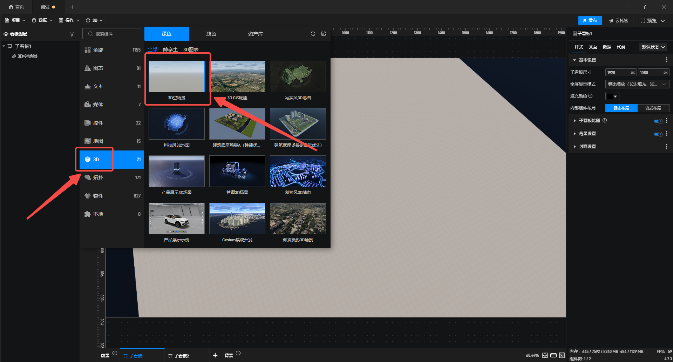Open more options for 基本设置 section

pos(666,60)
